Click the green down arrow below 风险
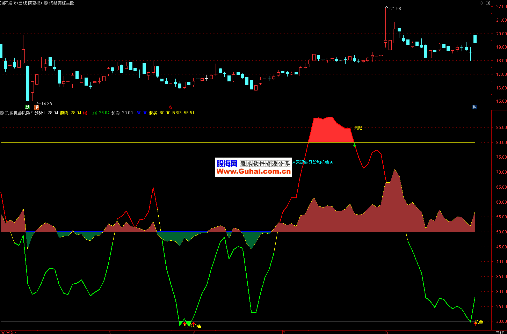 pos(355,145)
